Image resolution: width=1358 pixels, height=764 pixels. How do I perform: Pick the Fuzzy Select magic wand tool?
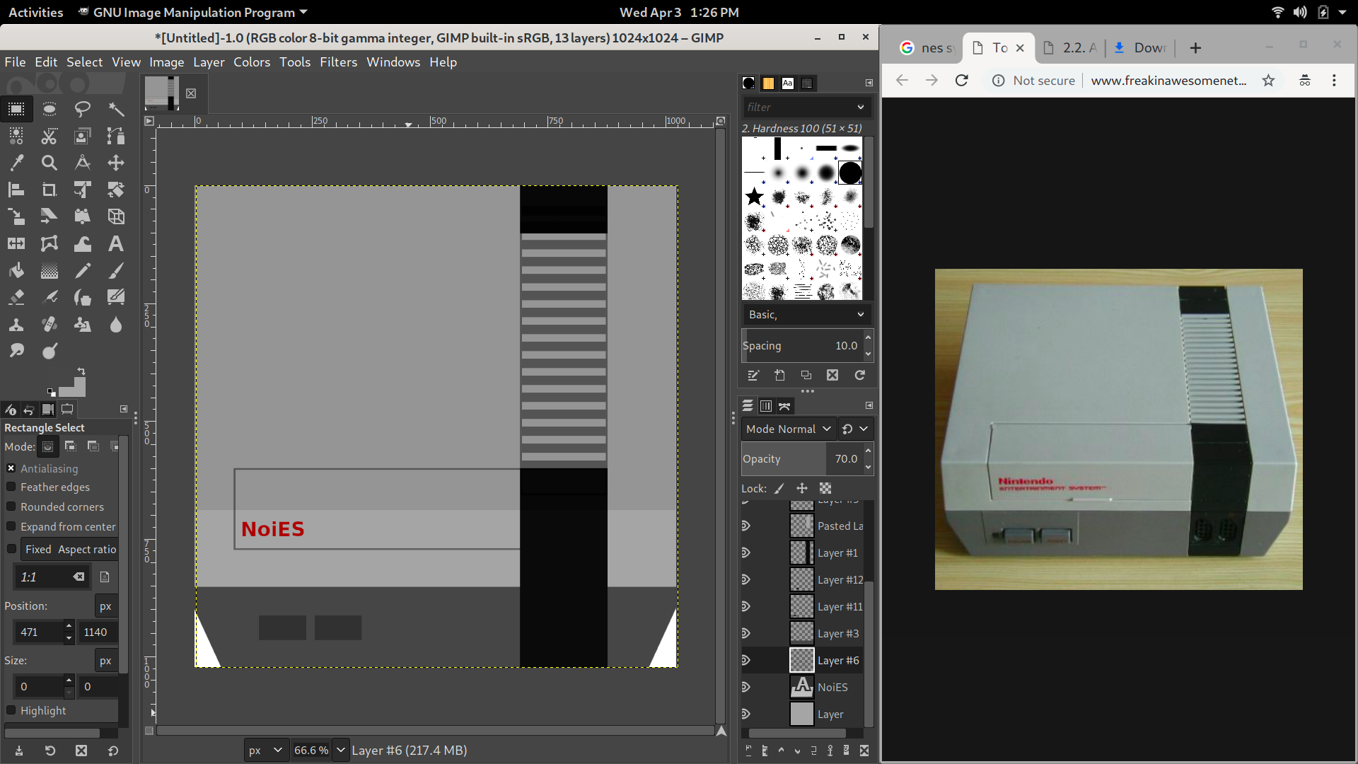116,109
